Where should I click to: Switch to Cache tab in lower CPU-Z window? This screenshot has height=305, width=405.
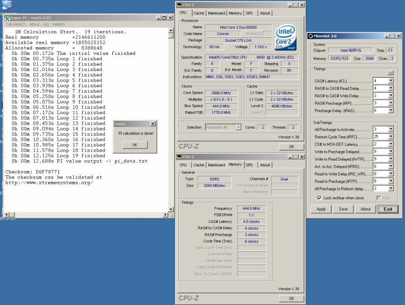point(199,165)
